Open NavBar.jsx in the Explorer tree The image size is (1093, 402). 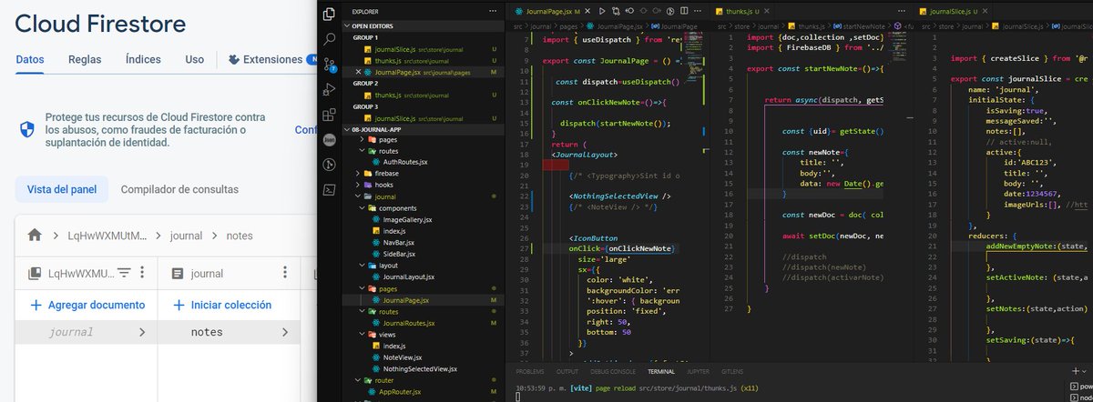pyautogui.click(x=398, y=243)
